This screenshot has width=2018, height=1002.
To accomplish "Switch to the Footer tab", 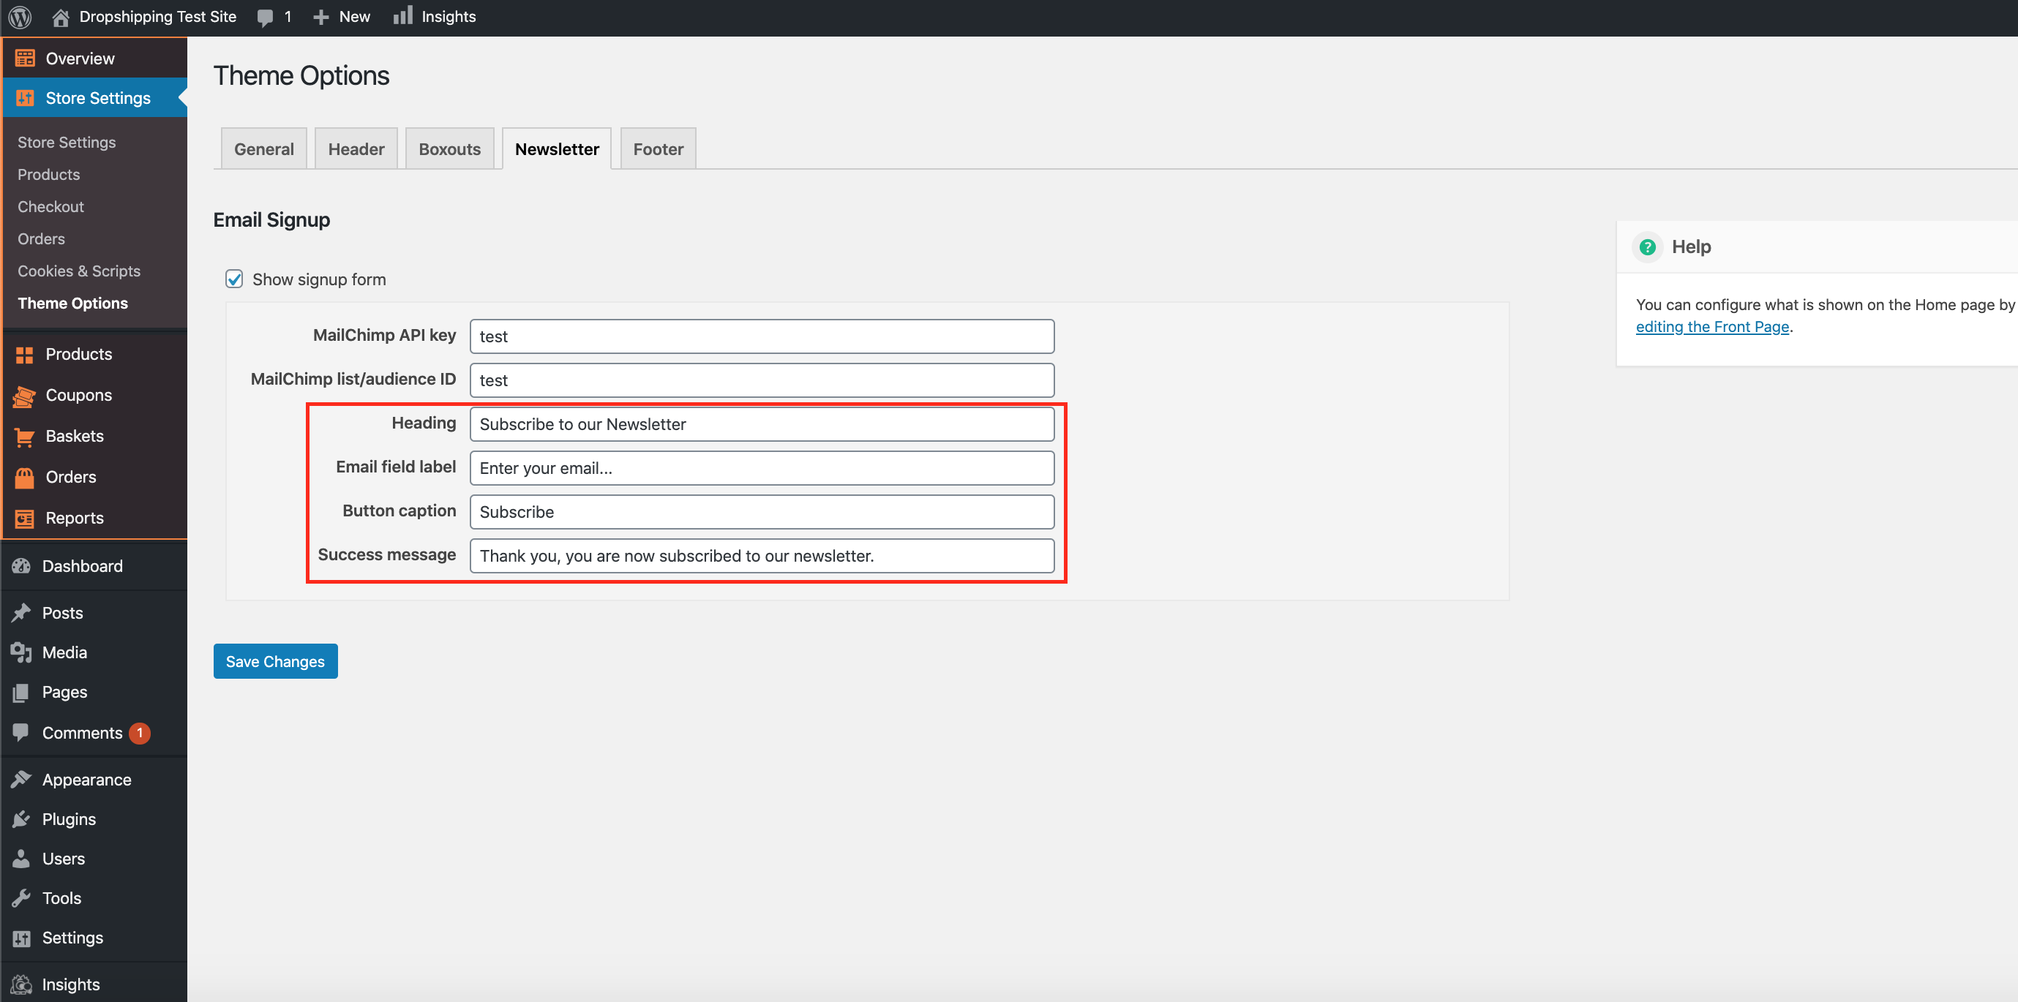I will [658, 148].
